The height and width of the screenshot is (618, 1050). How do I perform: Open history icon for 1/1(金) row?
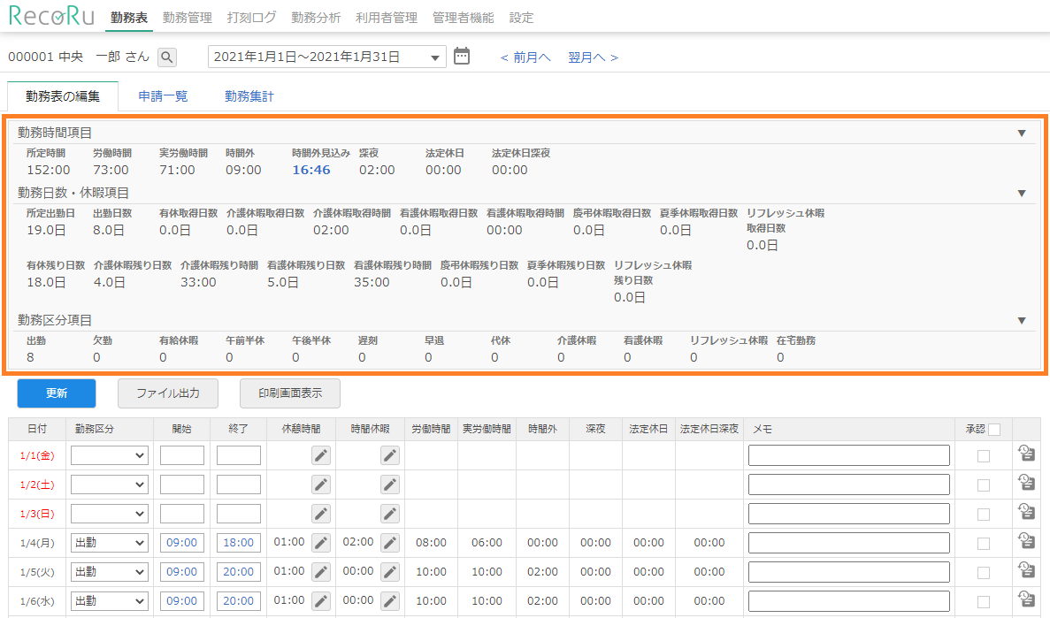coord(1027,454)
